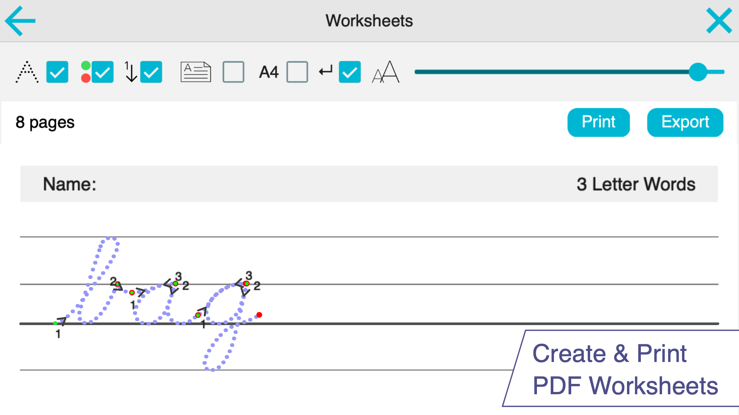Click the numbered stroke order arrow icon

pyautogui.click(x=131, y=72)
